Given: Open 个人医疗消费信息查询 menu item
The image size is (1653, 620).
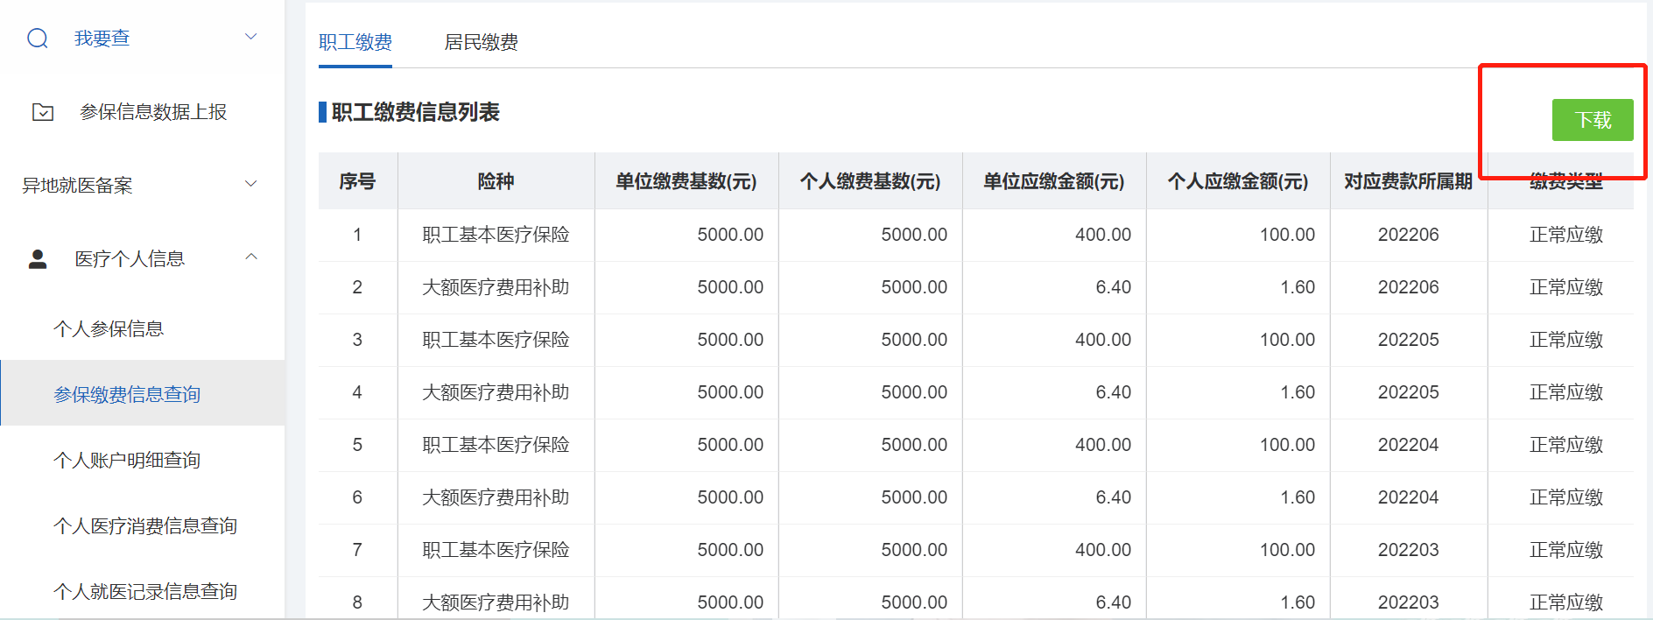Looking at the screenshot, I should pyautogui.click(x=145, y=526).
